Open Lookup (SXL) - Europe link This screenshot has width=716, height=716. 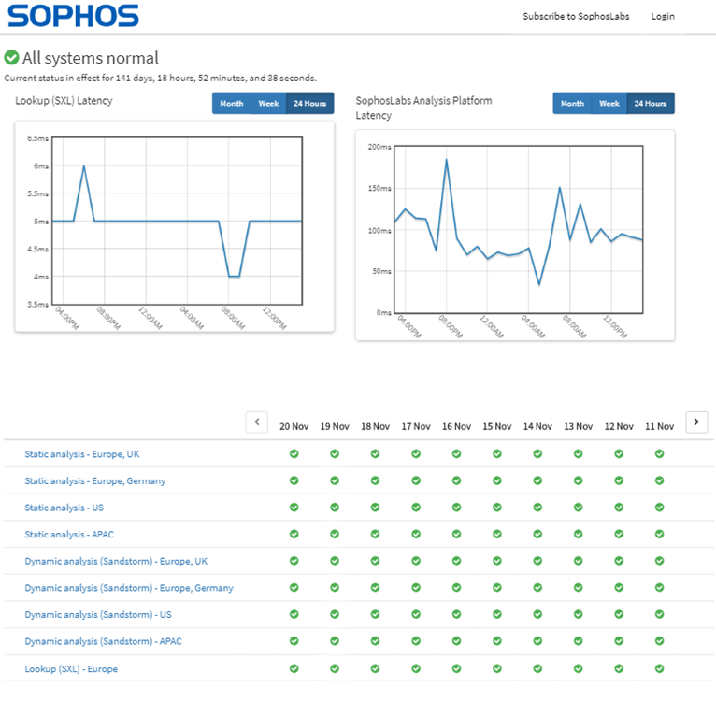click(x=71, y=669)
